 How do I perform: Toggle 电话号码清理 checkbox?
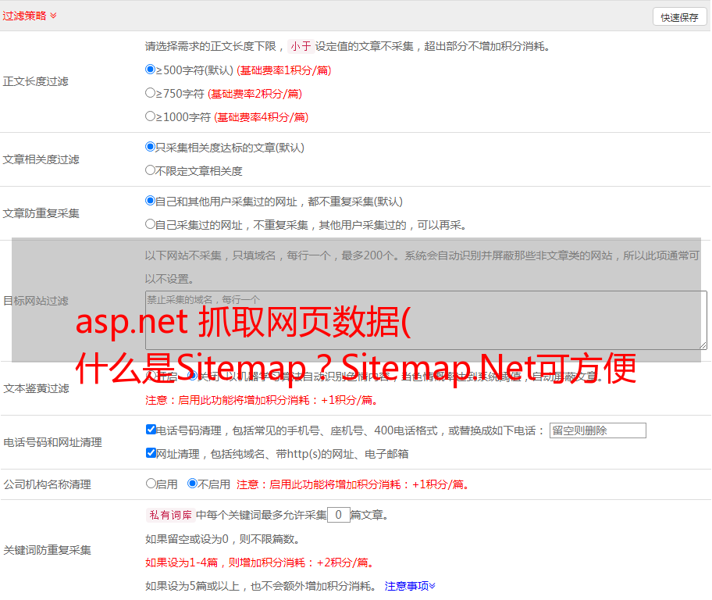151,430
